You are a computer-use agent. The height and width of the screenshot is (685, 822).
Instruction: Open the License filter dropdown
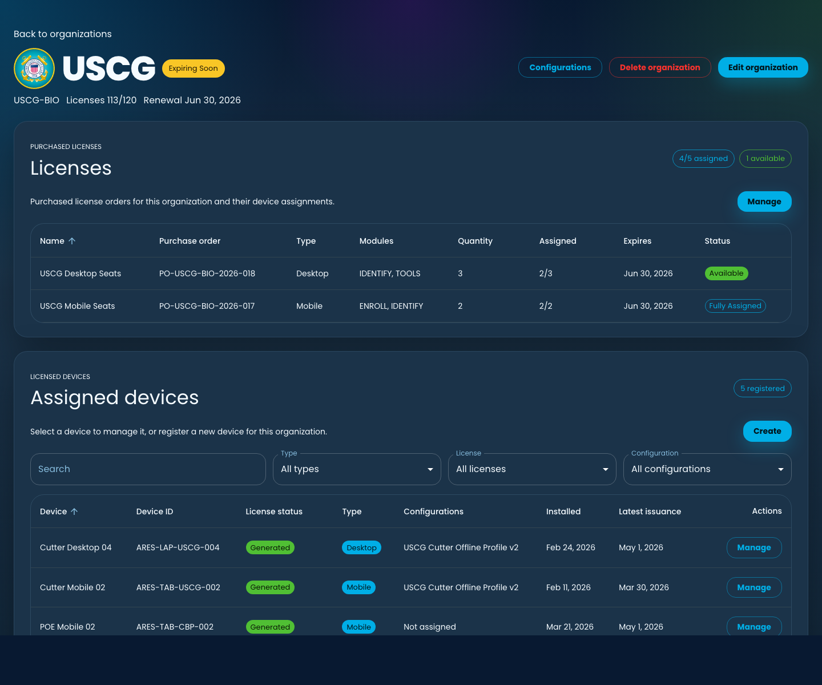532,469
